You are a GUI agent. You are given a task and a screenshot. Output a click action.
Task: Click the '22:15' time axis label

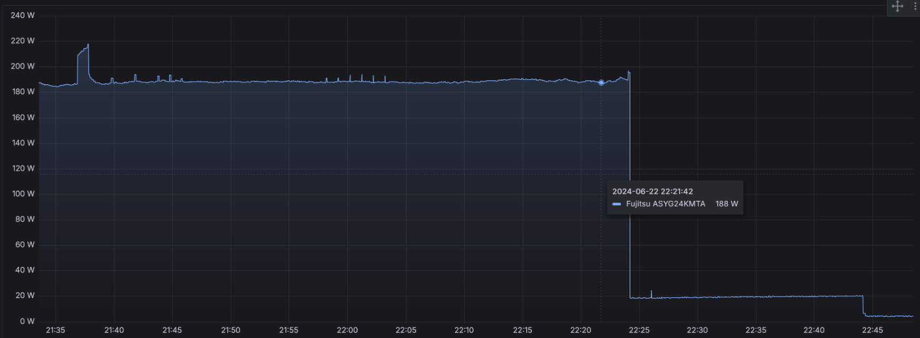(523, 330)
